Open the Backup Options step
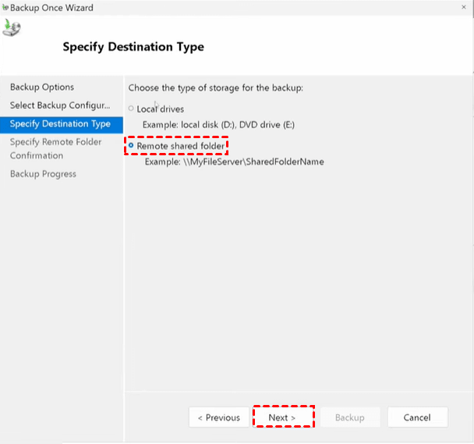This screenshot has height=444, width=474. (x=42, y=87)
